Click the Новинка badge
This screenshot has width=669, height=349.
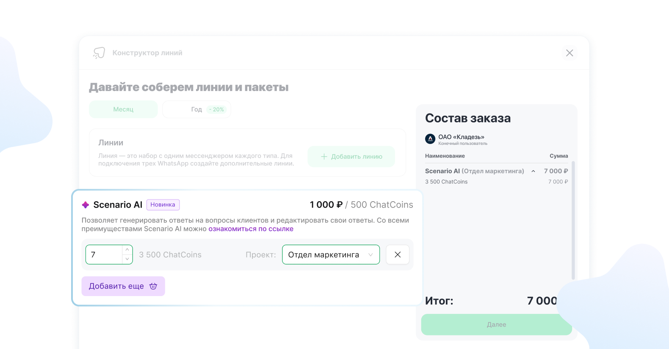click(163, 205)
